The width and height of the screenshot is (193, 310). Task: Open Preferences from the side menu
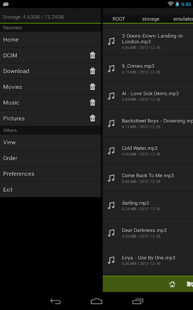click(x=51, y=174)
